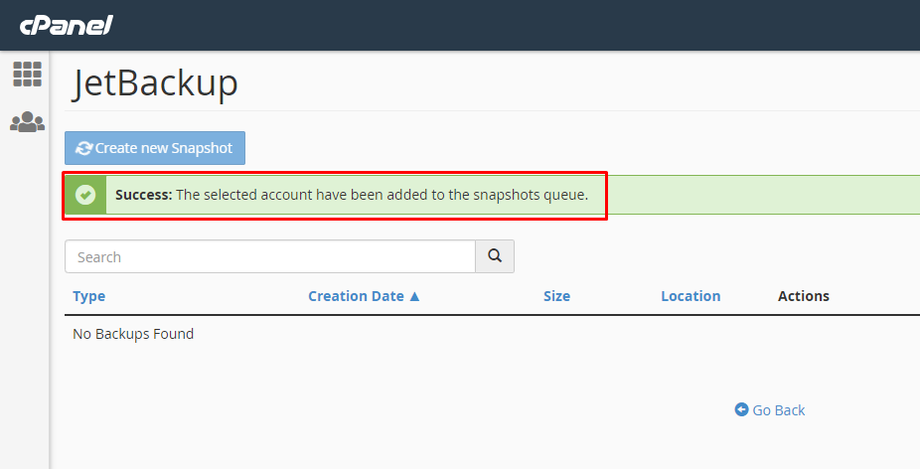Click Create new Snapshot button
The image size is (920, 469).
[155, 148]
